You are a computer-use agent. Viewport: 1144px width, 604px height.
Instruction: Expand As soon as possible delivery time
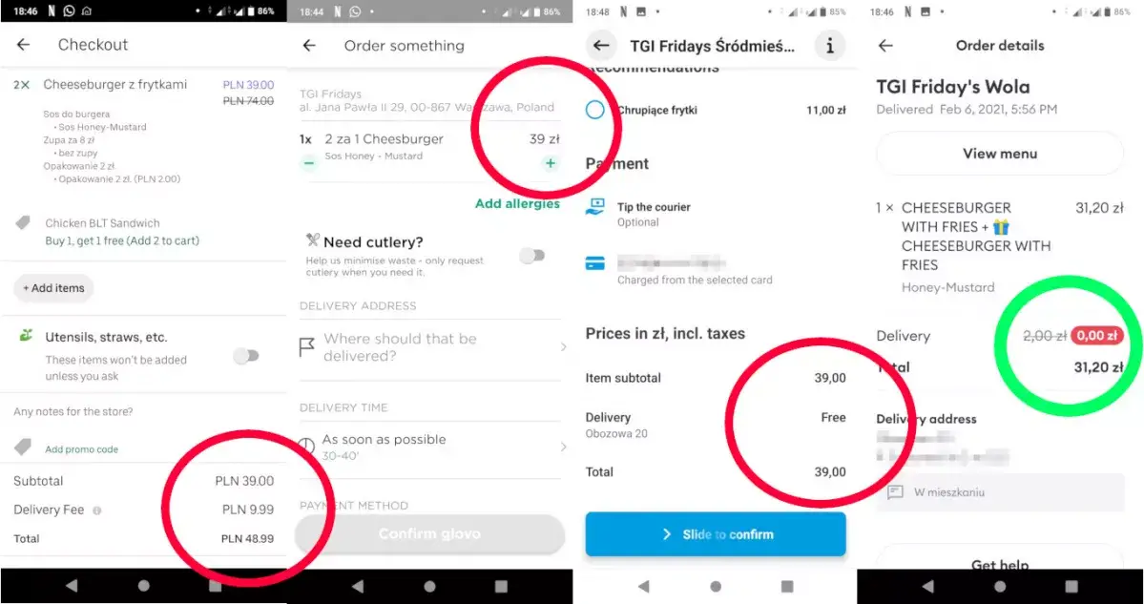[x=563, y=447]
